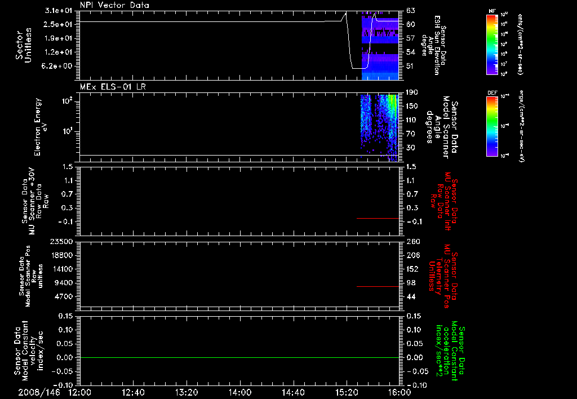Click the "1.2e+01" sector tick value
The height and width of the screenshot is (399, 577).
(x=59, y=52)
